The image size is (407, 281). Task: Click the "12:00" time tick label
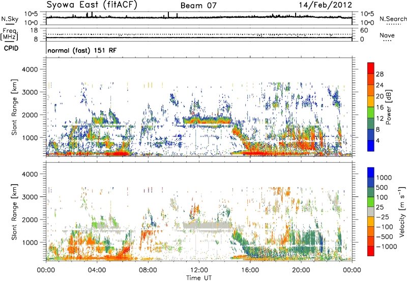pyautogui.click(x=199, y=270)
